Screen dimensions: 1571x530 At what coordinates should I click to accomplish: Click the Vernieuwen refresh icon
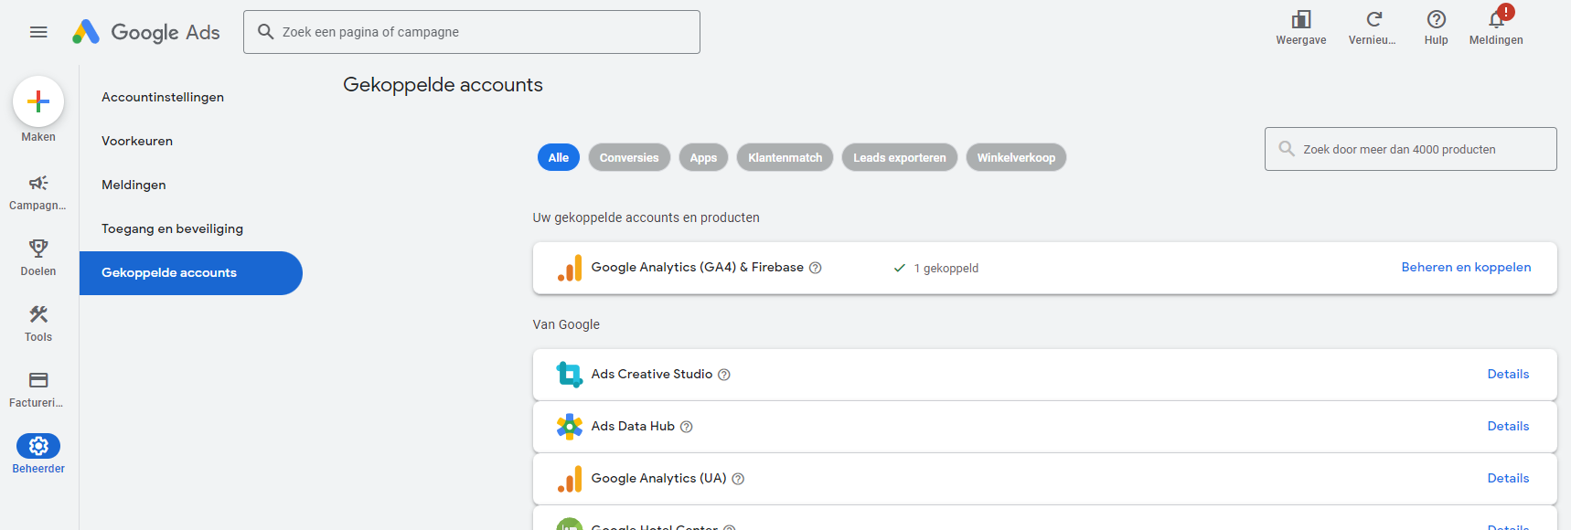coord(1373,19)
